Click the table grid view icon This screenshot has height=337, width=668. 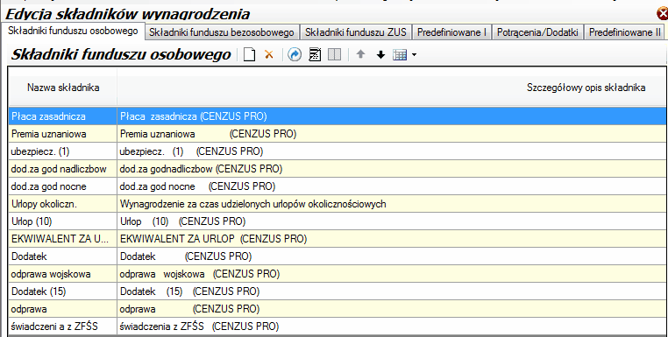point(400,55)
